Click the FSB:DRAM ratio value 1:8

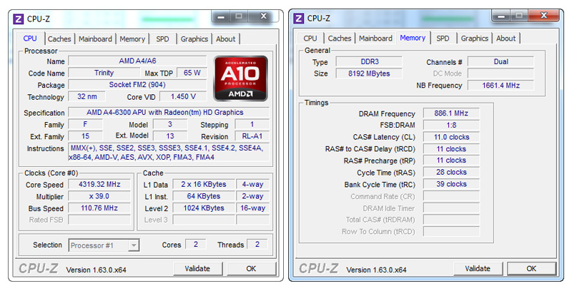[451, 126]
